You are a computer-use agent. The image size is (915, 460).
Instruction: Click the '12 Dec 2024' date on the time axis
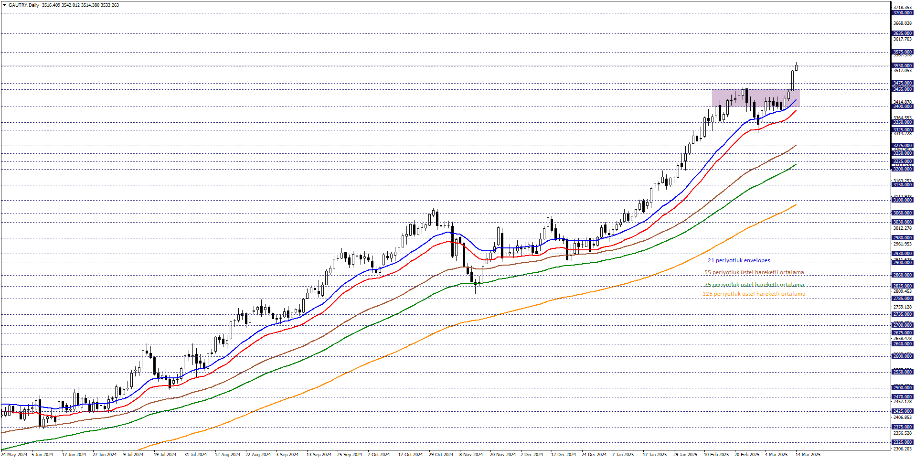point(564,455)
